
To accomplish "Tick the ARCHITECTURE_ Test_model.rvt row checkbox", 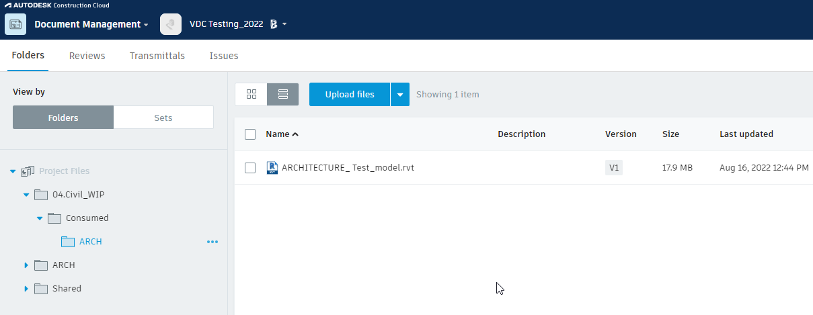I will click(250, 168).
